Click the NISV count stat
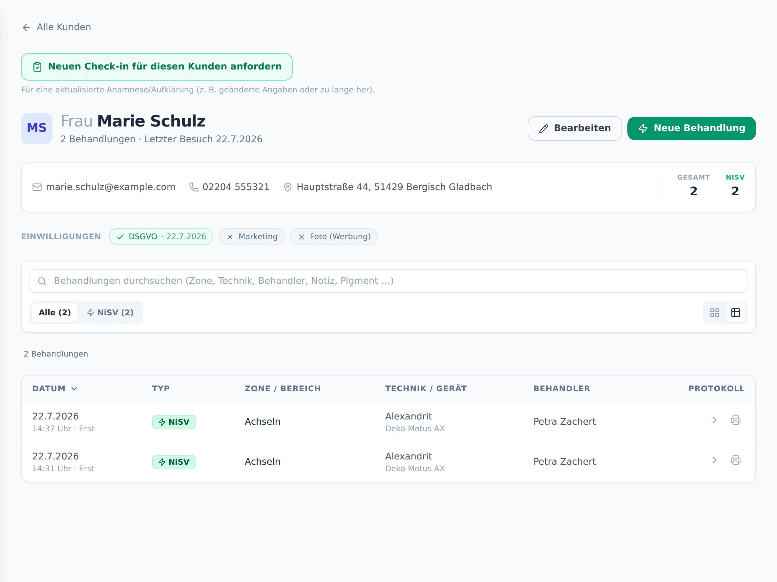The width and height of the screenshot is (777, 582). pos(735,186)
